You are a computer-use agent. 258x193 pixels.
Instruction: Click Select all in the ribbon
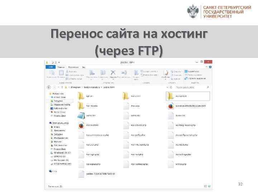192,71
